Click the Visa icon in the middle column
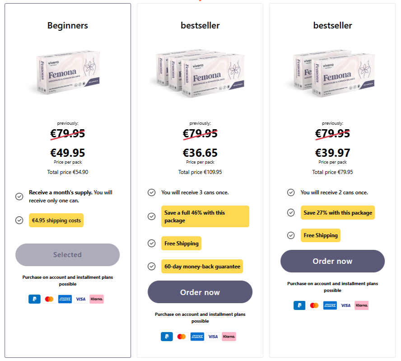 (213, 336)
